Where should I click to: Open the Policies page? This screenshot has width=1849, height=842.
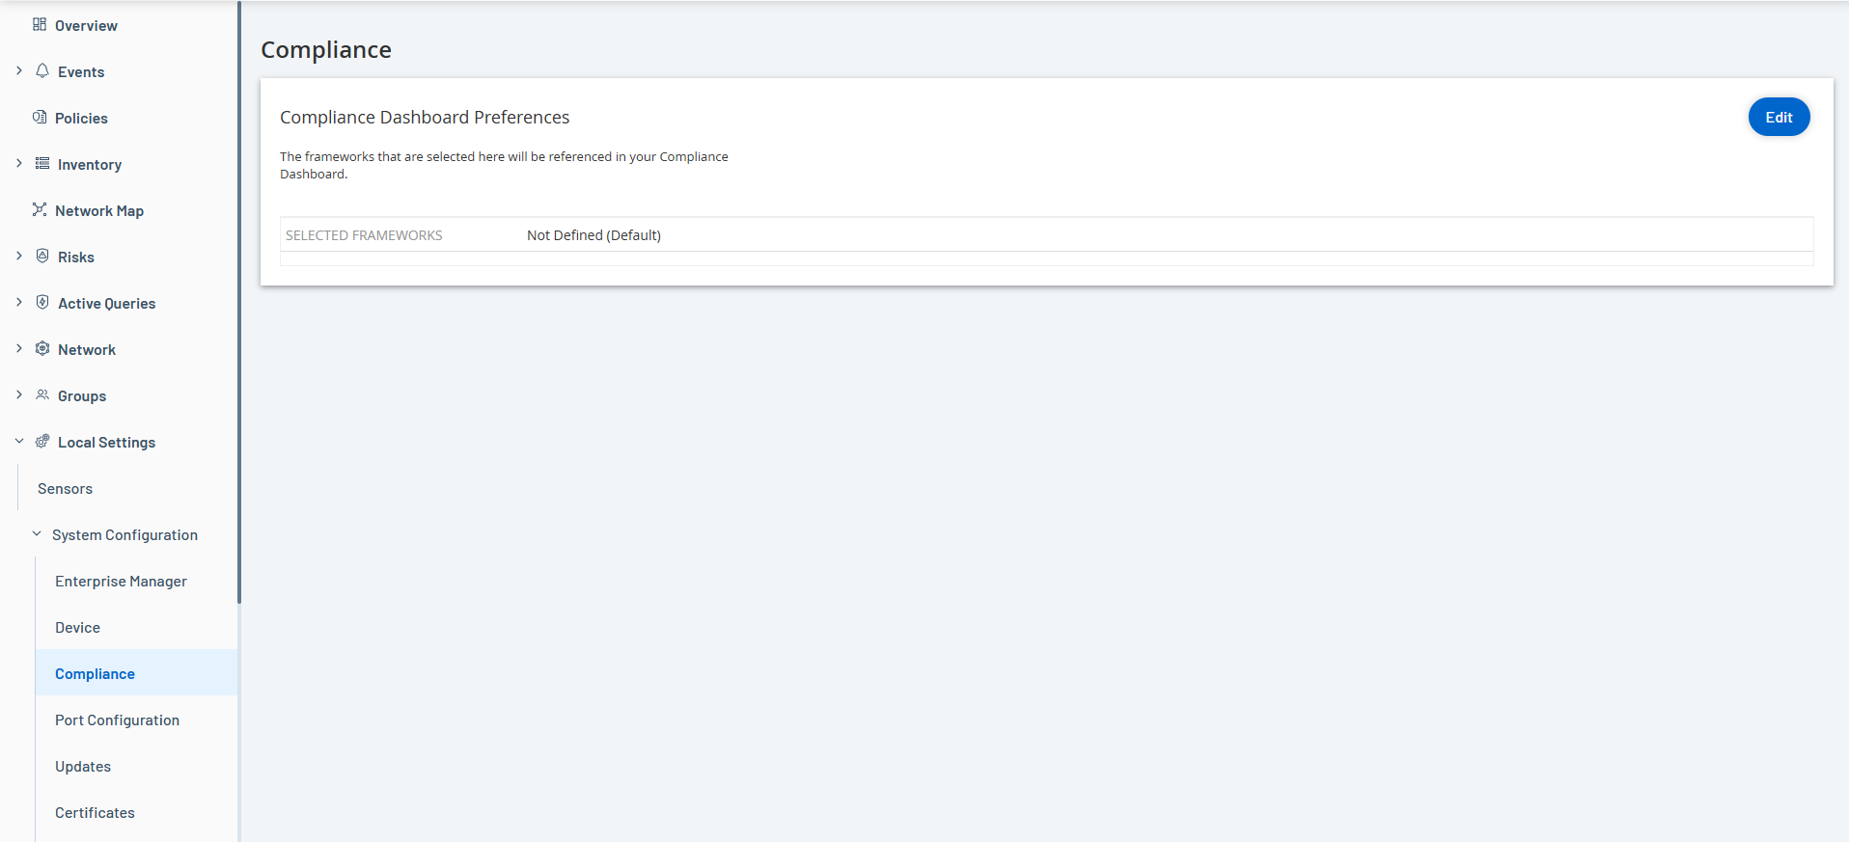pyautogui.click(x=81, y=119)
